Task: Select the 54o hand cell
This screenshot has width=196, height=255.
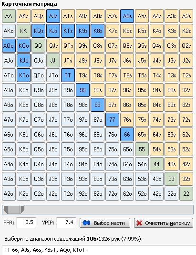Action: point(142,164)
